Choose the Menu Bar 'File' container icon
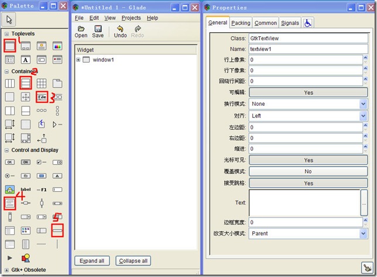Viewport: 377px width, 277px height. point(42,96)
